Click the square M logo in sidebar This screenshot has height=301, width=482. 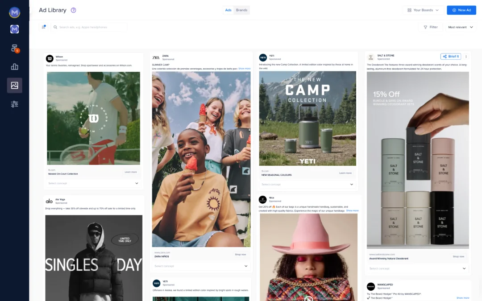(14, 29)
